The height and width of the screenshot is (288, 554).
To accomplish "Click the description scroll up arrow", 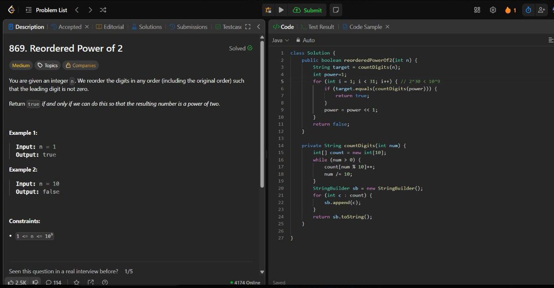I will pyautogui.click(x=262, y=37).
